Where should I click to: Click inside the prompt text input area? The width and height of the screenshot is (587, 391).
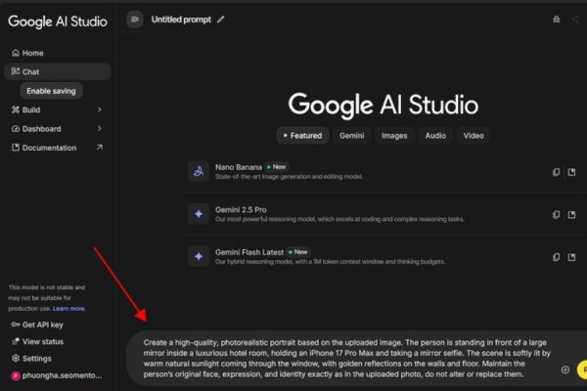342,358
